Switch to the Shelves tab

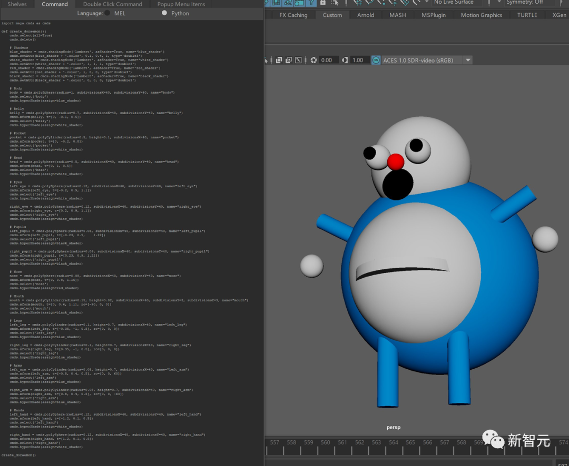tap(17, 4)
